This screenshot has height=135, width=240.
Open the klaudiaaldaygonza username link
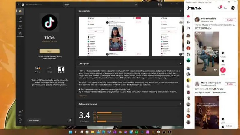(x=211, y=82)
